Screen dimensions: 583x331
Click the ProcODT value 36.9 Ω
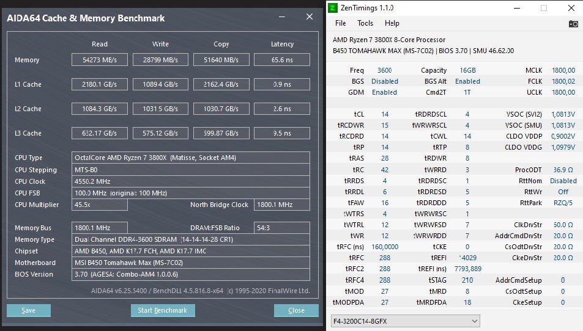point(563,170)
